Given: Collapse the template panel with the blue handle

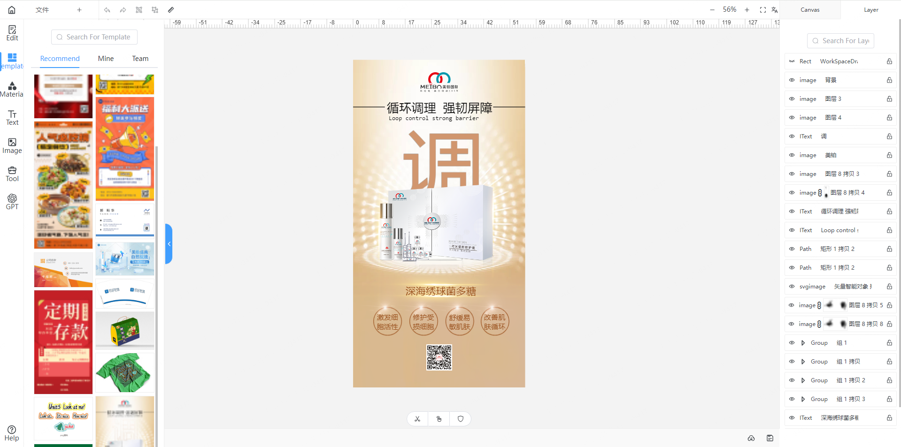Looking at the screenshot, I should (169, 244).
